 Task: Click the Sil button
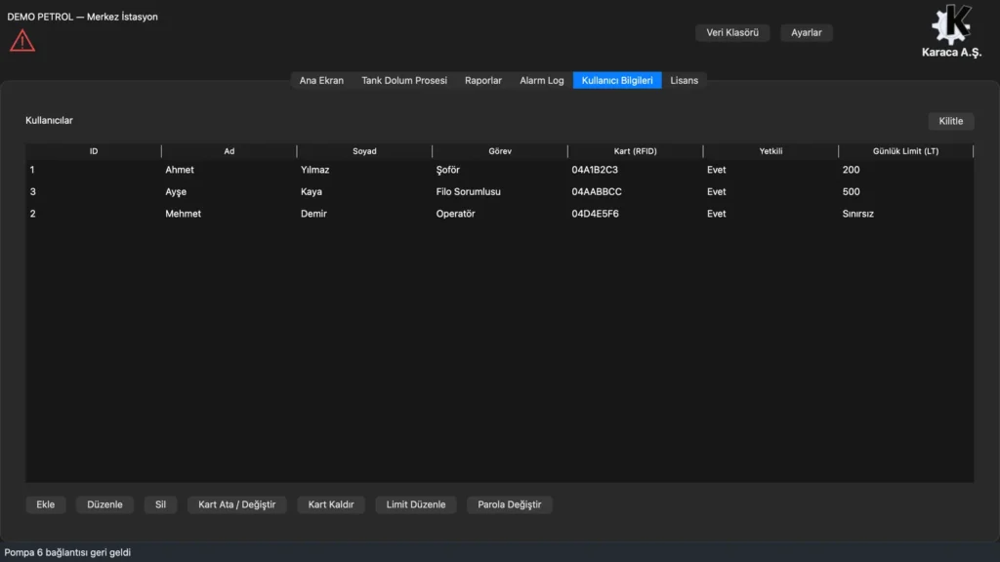point(160,504)
